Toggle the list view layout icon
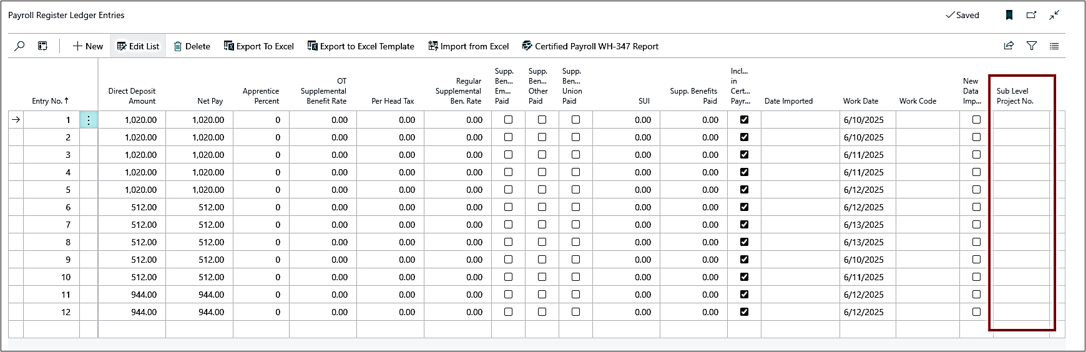1086x352 pixels. [x=1054, y=46]
